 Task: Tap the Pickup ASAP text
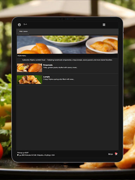(x=23, y=153)
